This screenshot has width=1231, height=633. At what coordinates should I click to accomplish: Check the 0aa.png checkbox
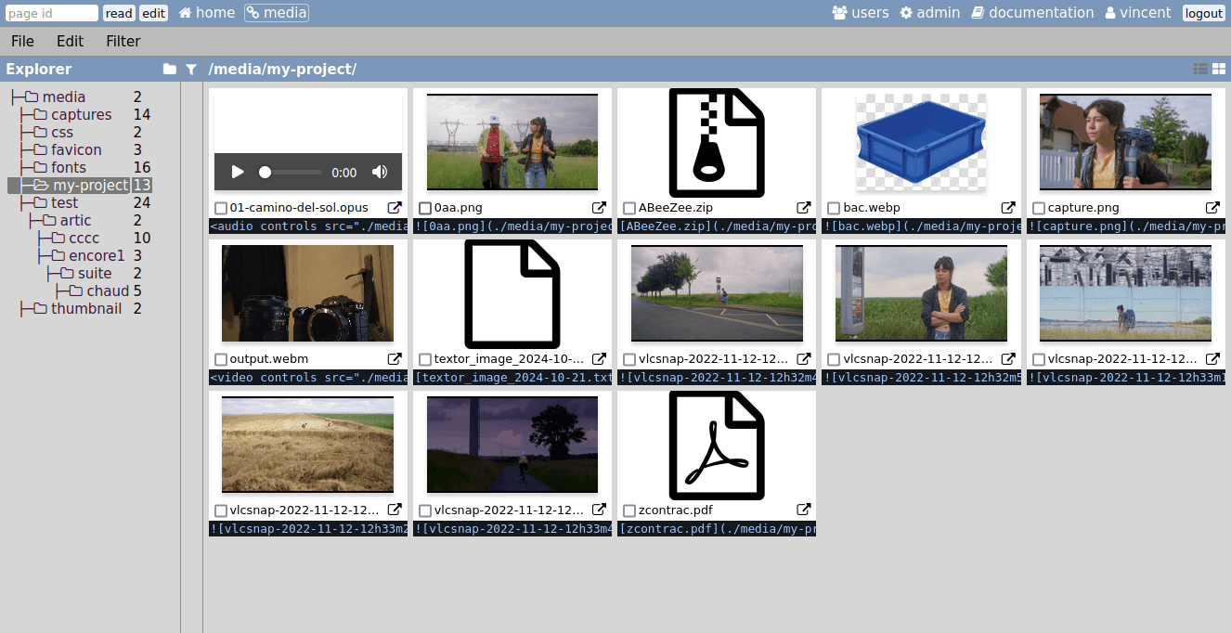tap(425, 209)
